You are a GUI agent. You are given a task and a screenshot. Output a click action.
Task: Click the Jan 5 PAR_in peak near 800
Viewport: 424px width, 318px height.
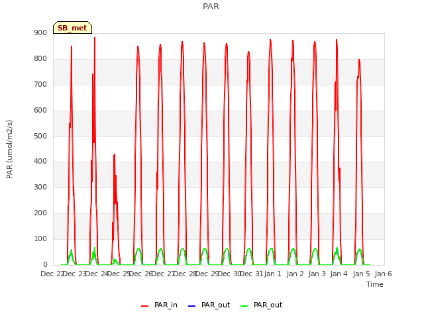[359, 60]
